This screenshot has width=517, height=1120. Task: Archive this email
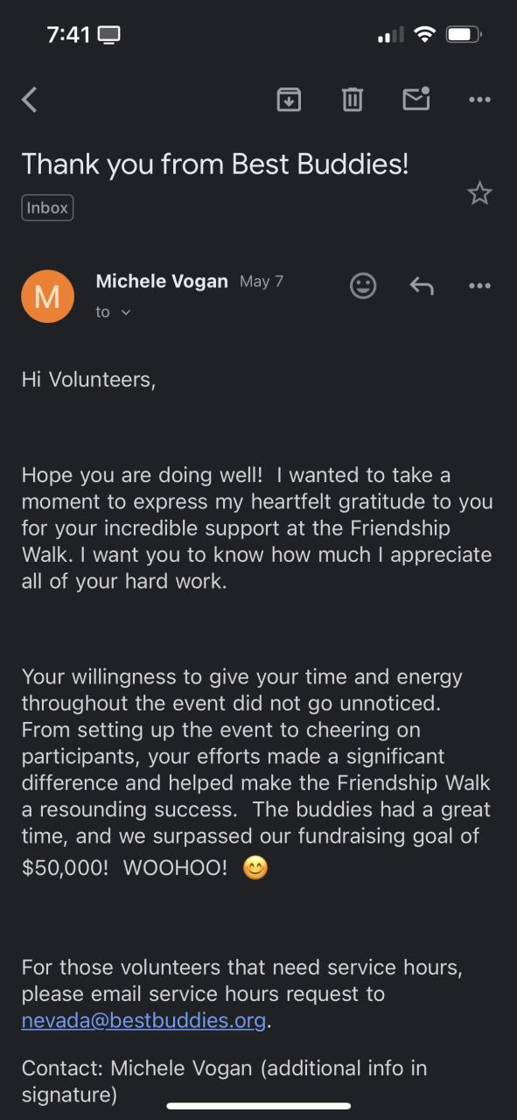tap(289, 100)
